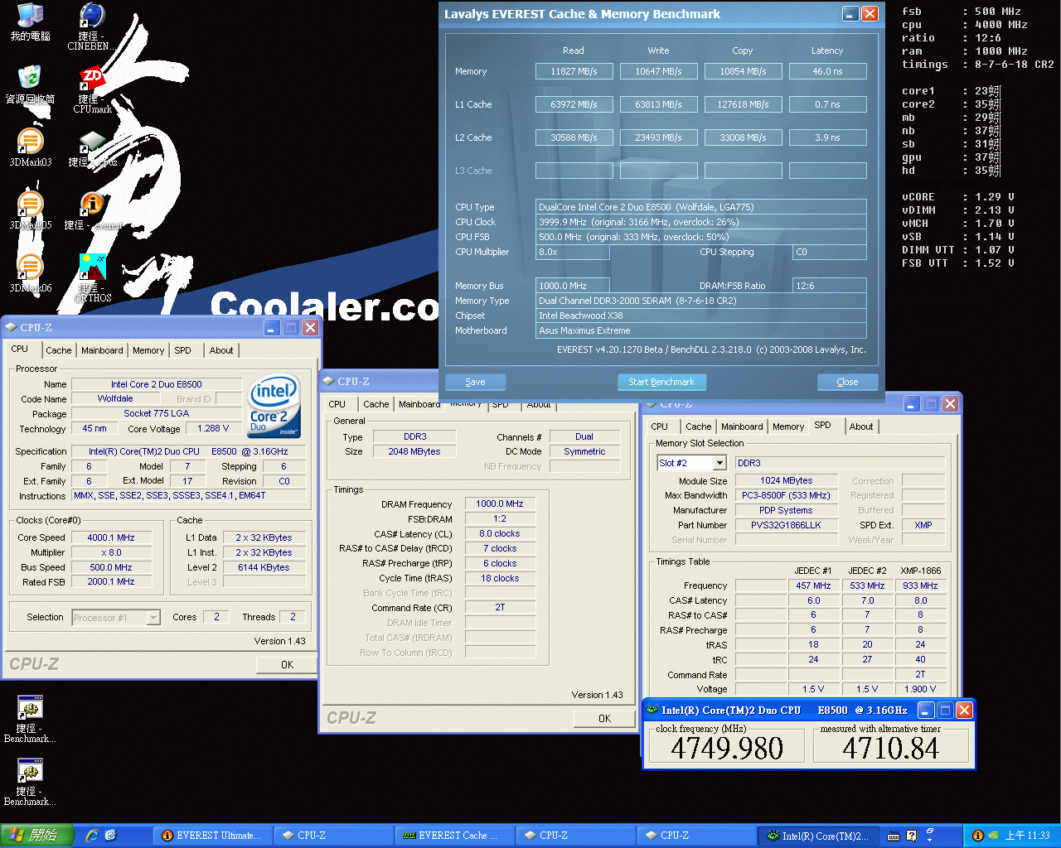The image size is (1061, 848).
Task: Click the Internet Explorer quick launch icon
Action: click(x=92, y=836)
